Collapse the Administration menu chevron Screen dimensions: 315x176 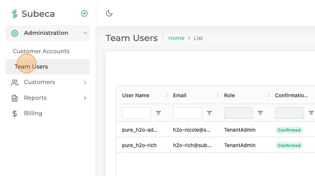pyautogui.click(x=86, y=33)
